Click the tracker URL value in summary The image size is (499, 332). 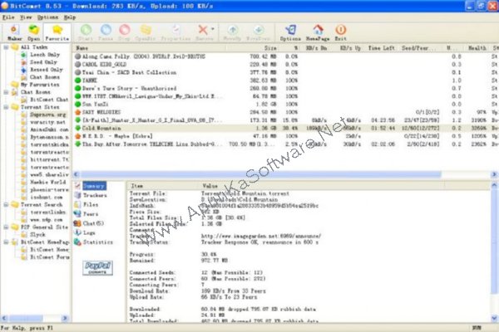(x=261, y=236)
